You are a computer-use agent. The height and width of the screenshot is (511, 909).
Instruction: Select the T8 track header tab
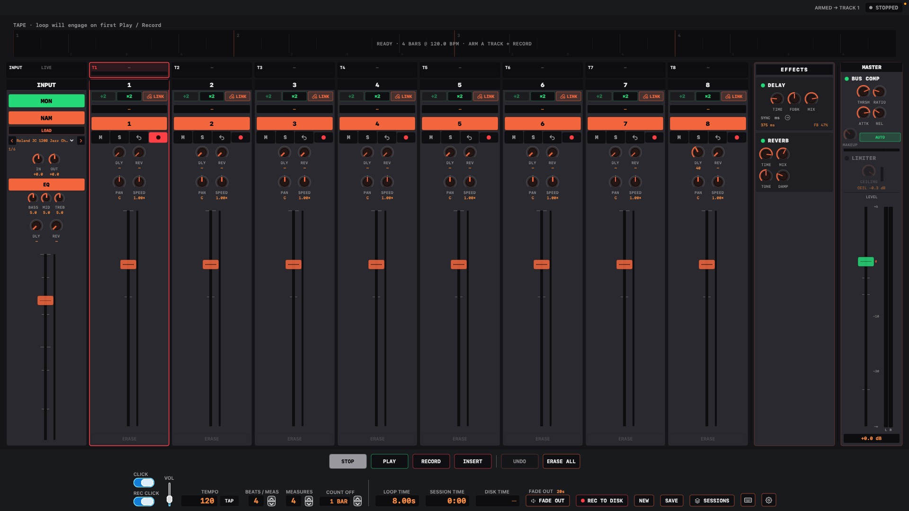point(708,70)
